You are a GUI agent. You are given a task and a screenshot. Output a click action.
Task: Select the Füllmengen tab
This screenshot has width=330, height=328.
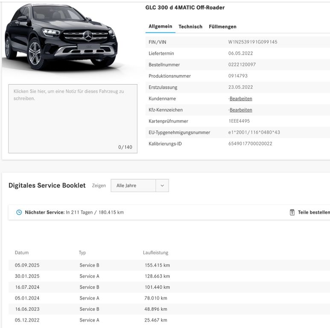[x=222, y=26]
